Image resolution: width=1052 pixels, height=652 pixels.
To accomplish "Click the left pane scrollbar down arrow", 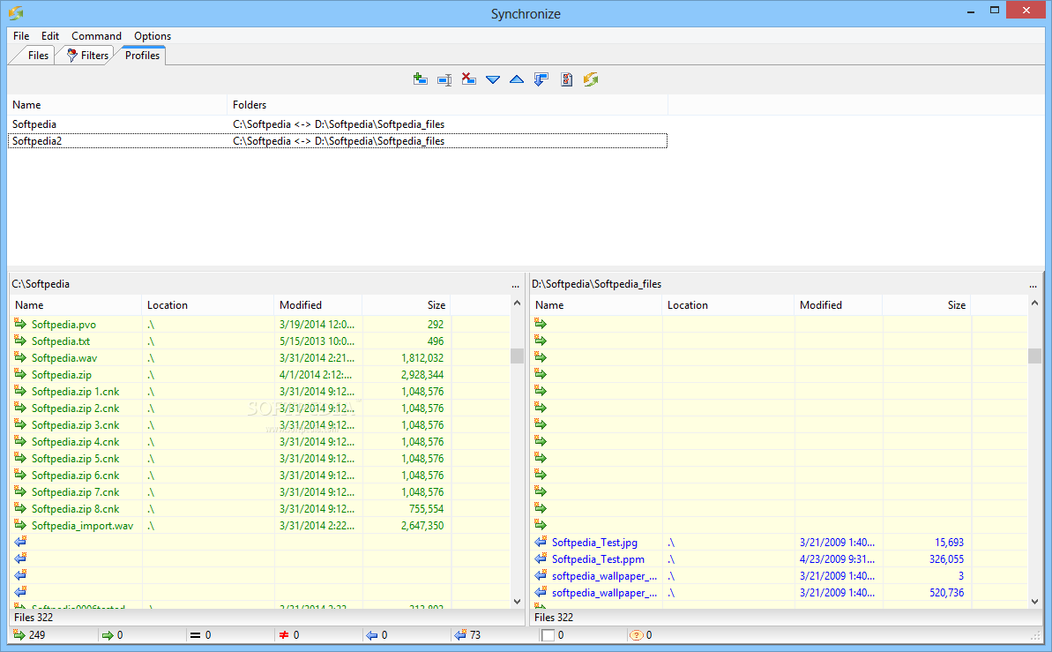I will coord(517,602).
